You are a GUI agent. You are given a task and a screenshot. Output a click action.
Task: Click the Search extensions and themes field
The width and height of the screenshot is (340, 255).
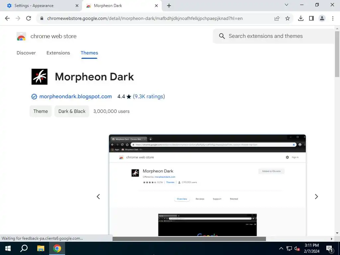pos(274,36)
